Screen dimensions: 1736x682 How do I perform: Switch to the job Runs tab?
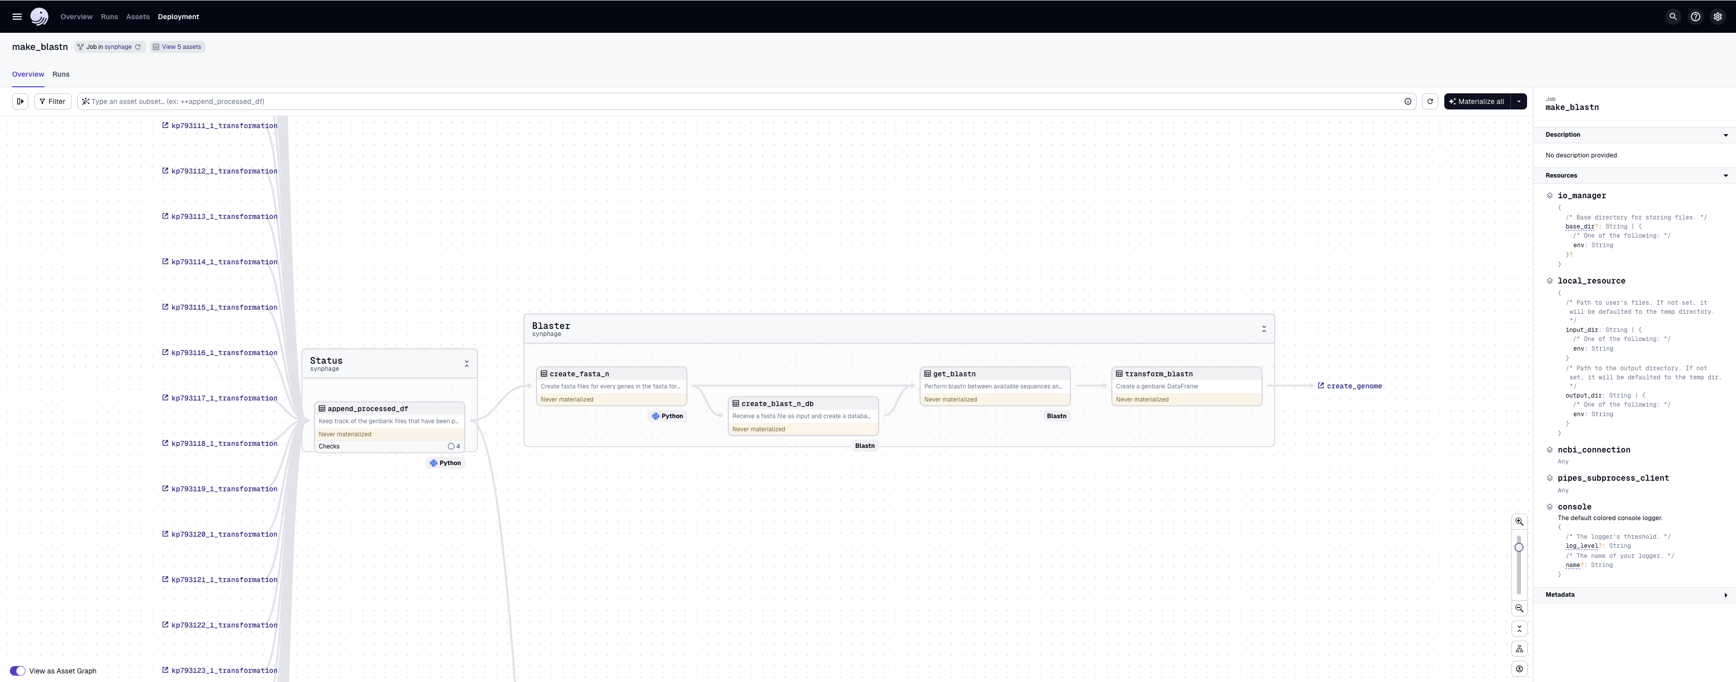[x=61, y=75]
